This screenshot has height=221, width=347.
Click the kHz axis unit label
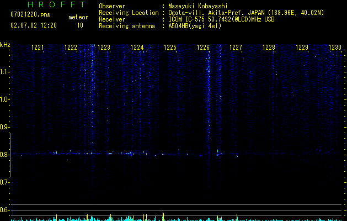pos(5,45)
